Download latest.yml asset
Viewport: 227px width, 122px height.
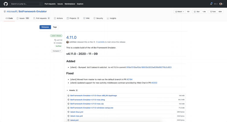[x=74, y=120]
